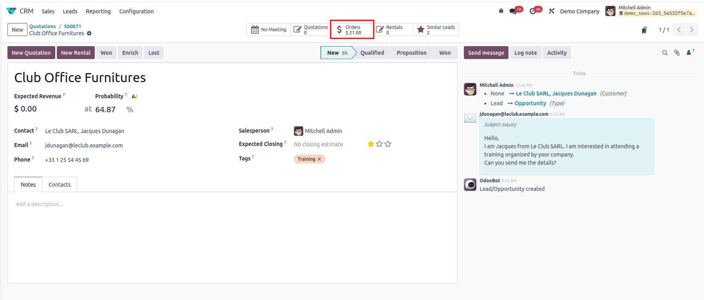The width and height of the screenshot is (704, 300).
Task: Show followers icon
Action: pyautogui.click(x=690, y=52)
